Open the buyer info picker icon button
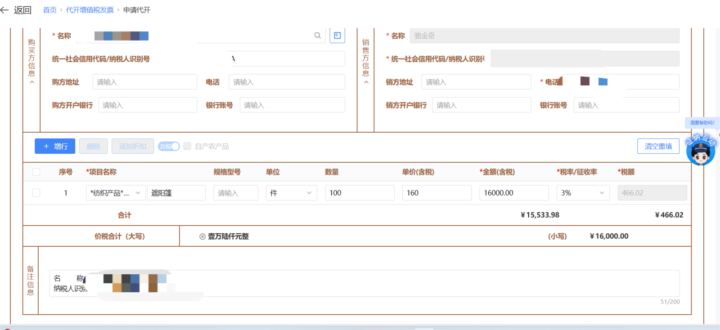The image size is (720, 330). click(x=337, y=36)
